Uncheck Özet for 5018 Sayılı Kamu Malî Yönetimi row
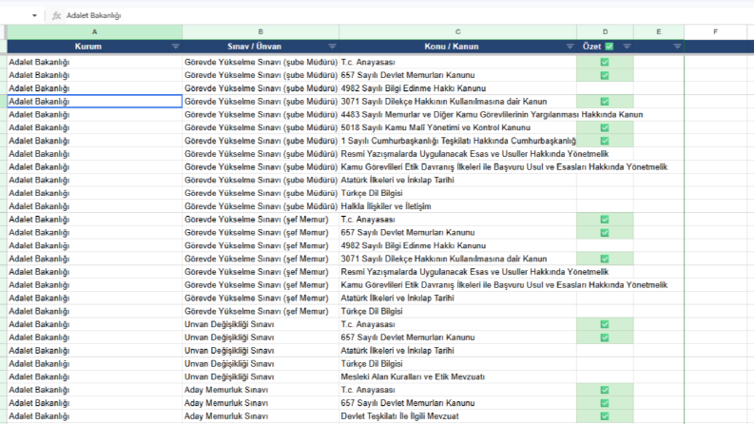The width and height of the screenshot is (754, 424). pos(605,127)
